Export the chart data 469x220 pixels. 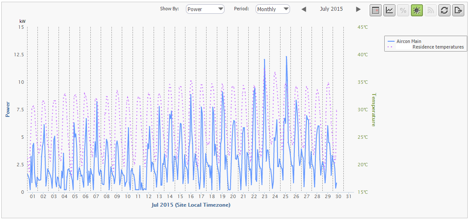(458, 10)
